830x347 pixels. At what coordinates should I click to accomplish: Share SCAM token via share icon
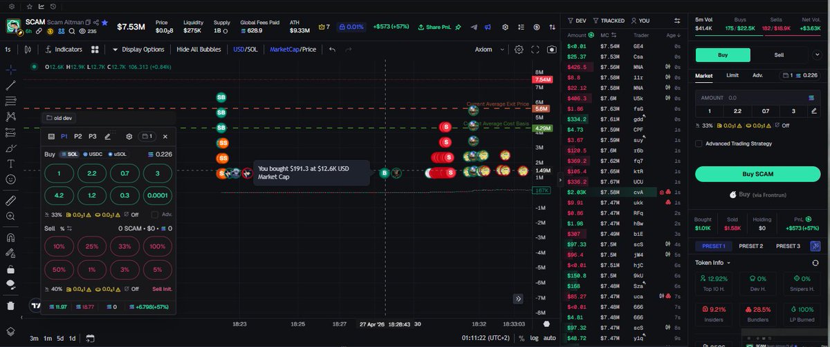pyautogui.click(x=95, y=23)
